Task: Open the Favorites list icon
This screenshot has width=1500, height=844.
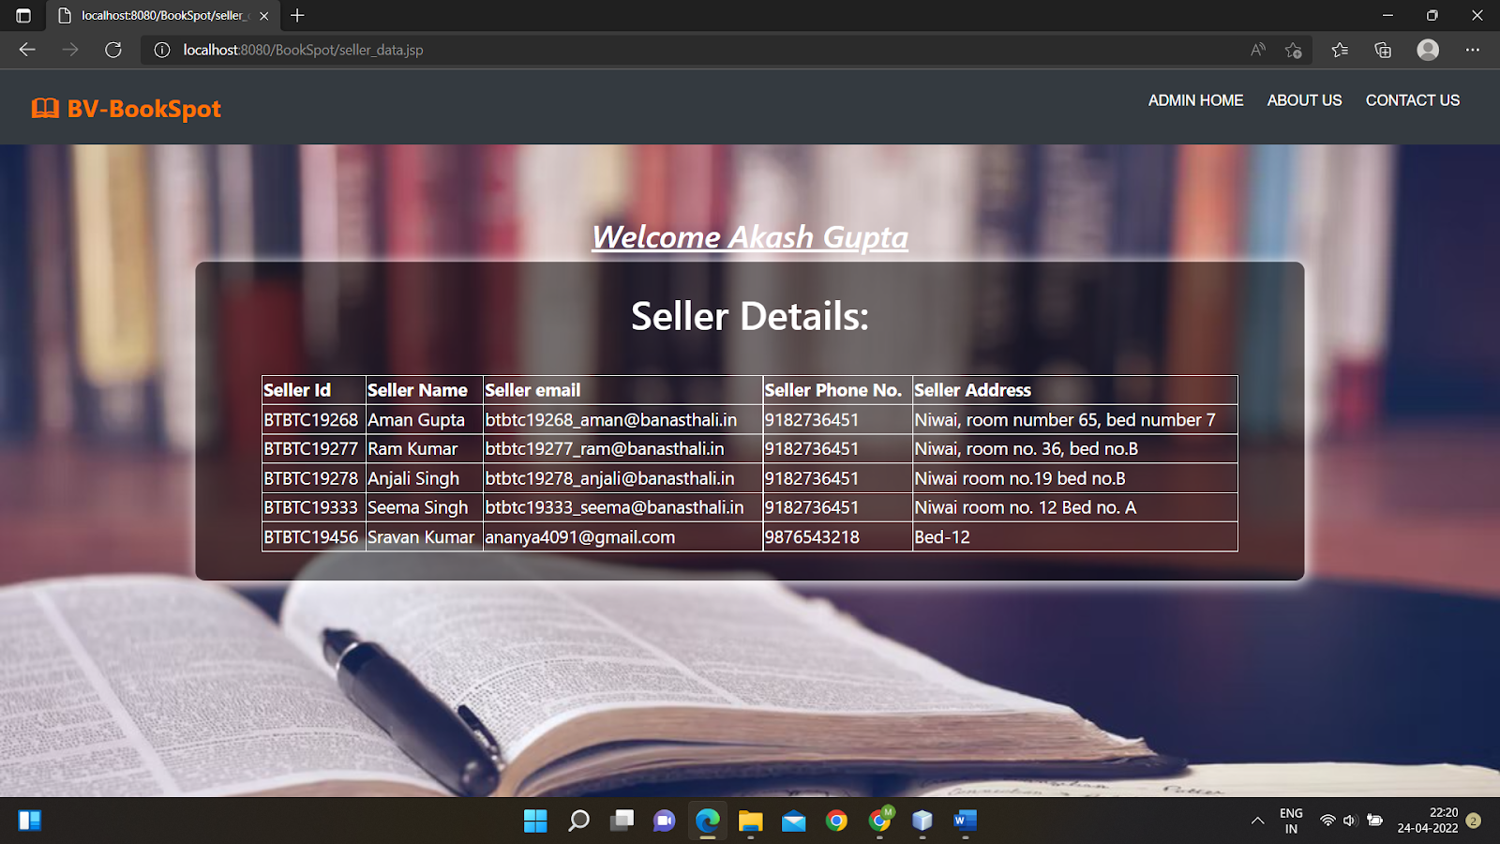Action: (1340, 50)
